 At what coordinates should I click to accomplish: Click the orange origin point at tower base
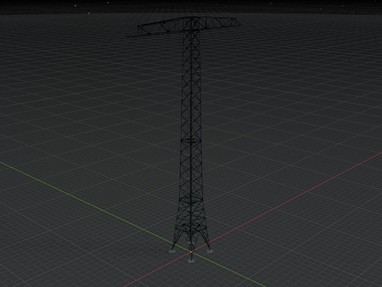click(x=191, y=252)
